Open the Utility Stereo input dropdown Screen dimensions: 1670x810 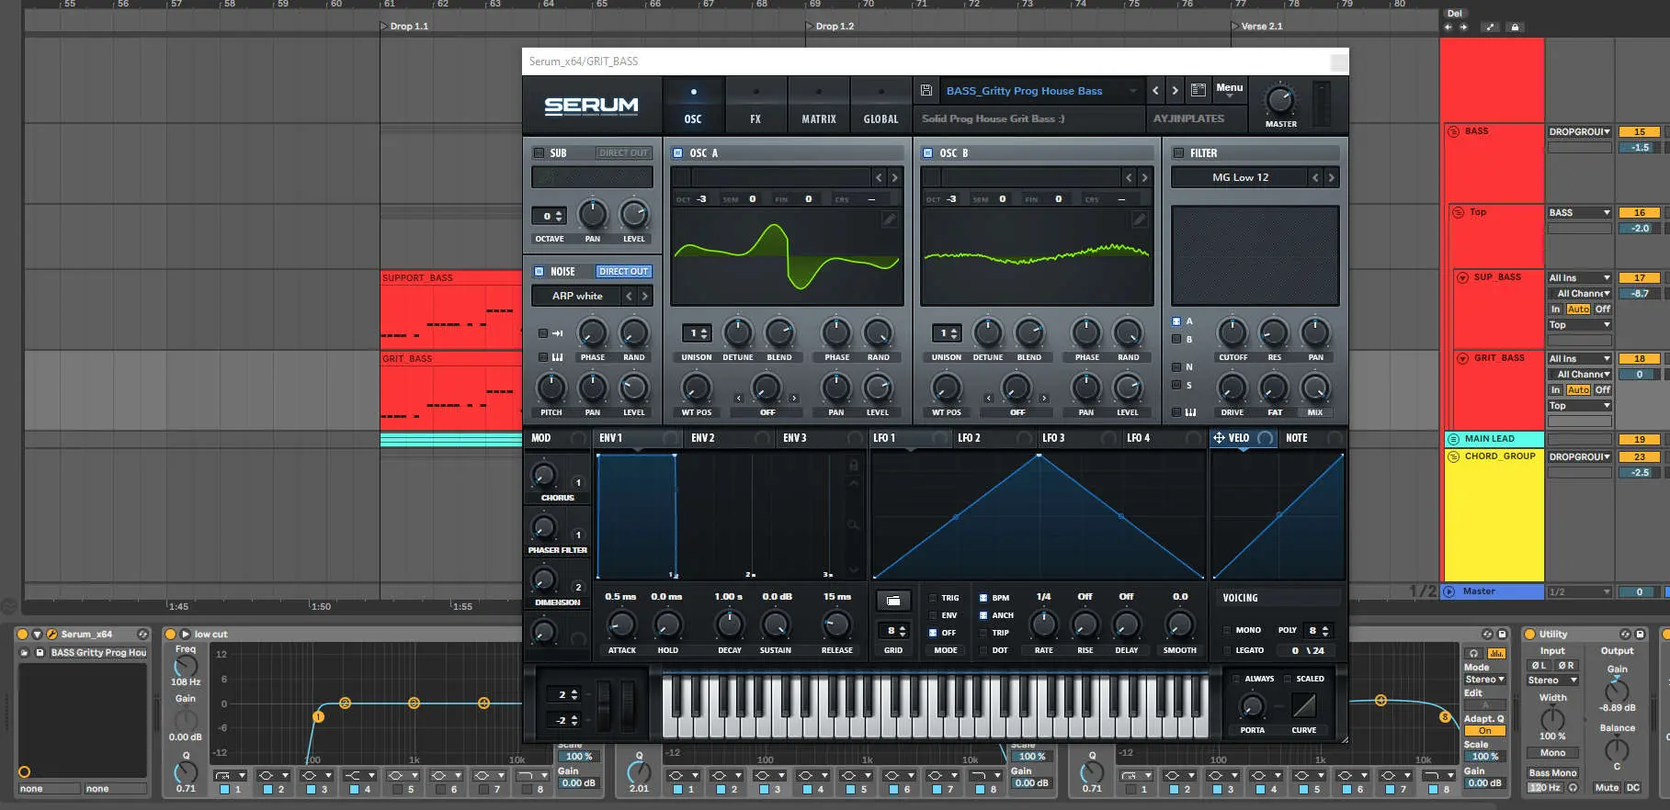pos(1552,681)
